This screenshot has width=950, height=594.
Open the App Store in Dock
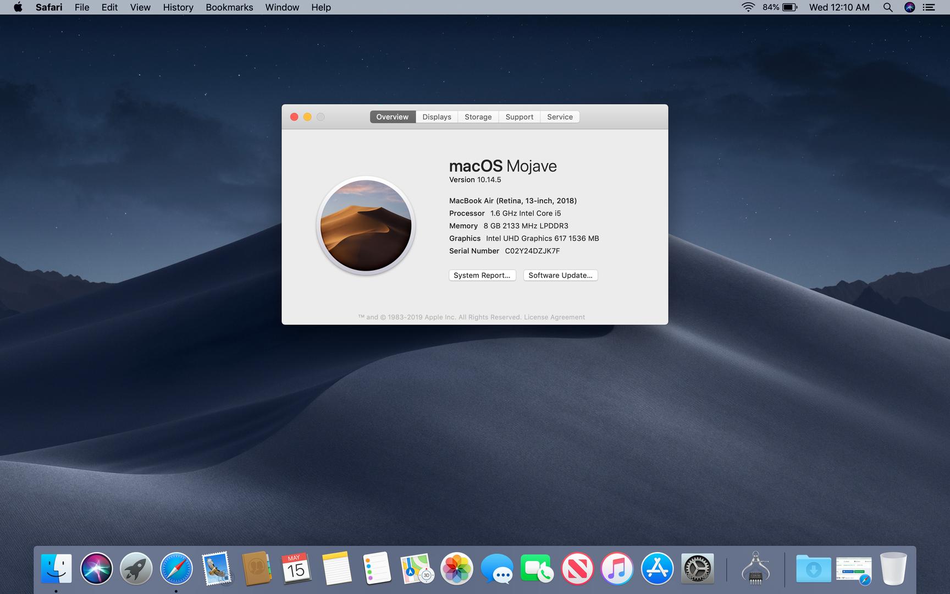[657, 569]
